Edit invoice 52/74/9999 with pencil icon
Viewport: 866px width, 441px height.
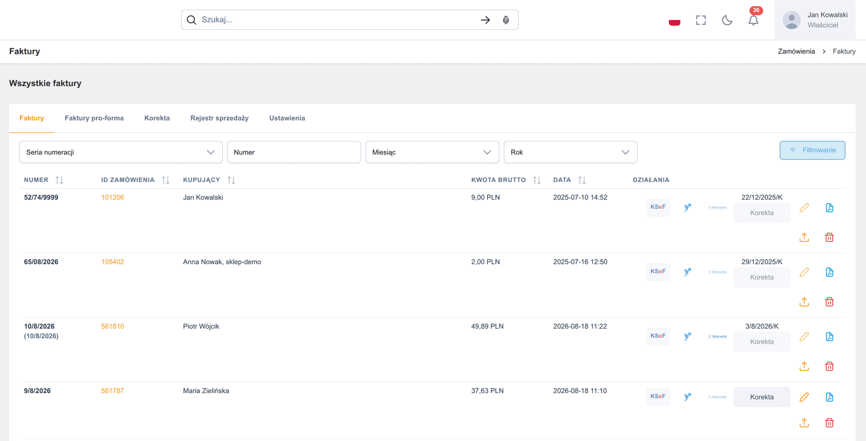pyautogui.click(x=804, y=208)
